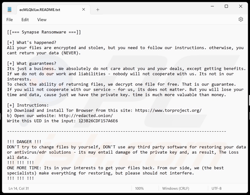Maximize the Notepad window
This screenshot has width=250, height=195.
pos(226,6)
